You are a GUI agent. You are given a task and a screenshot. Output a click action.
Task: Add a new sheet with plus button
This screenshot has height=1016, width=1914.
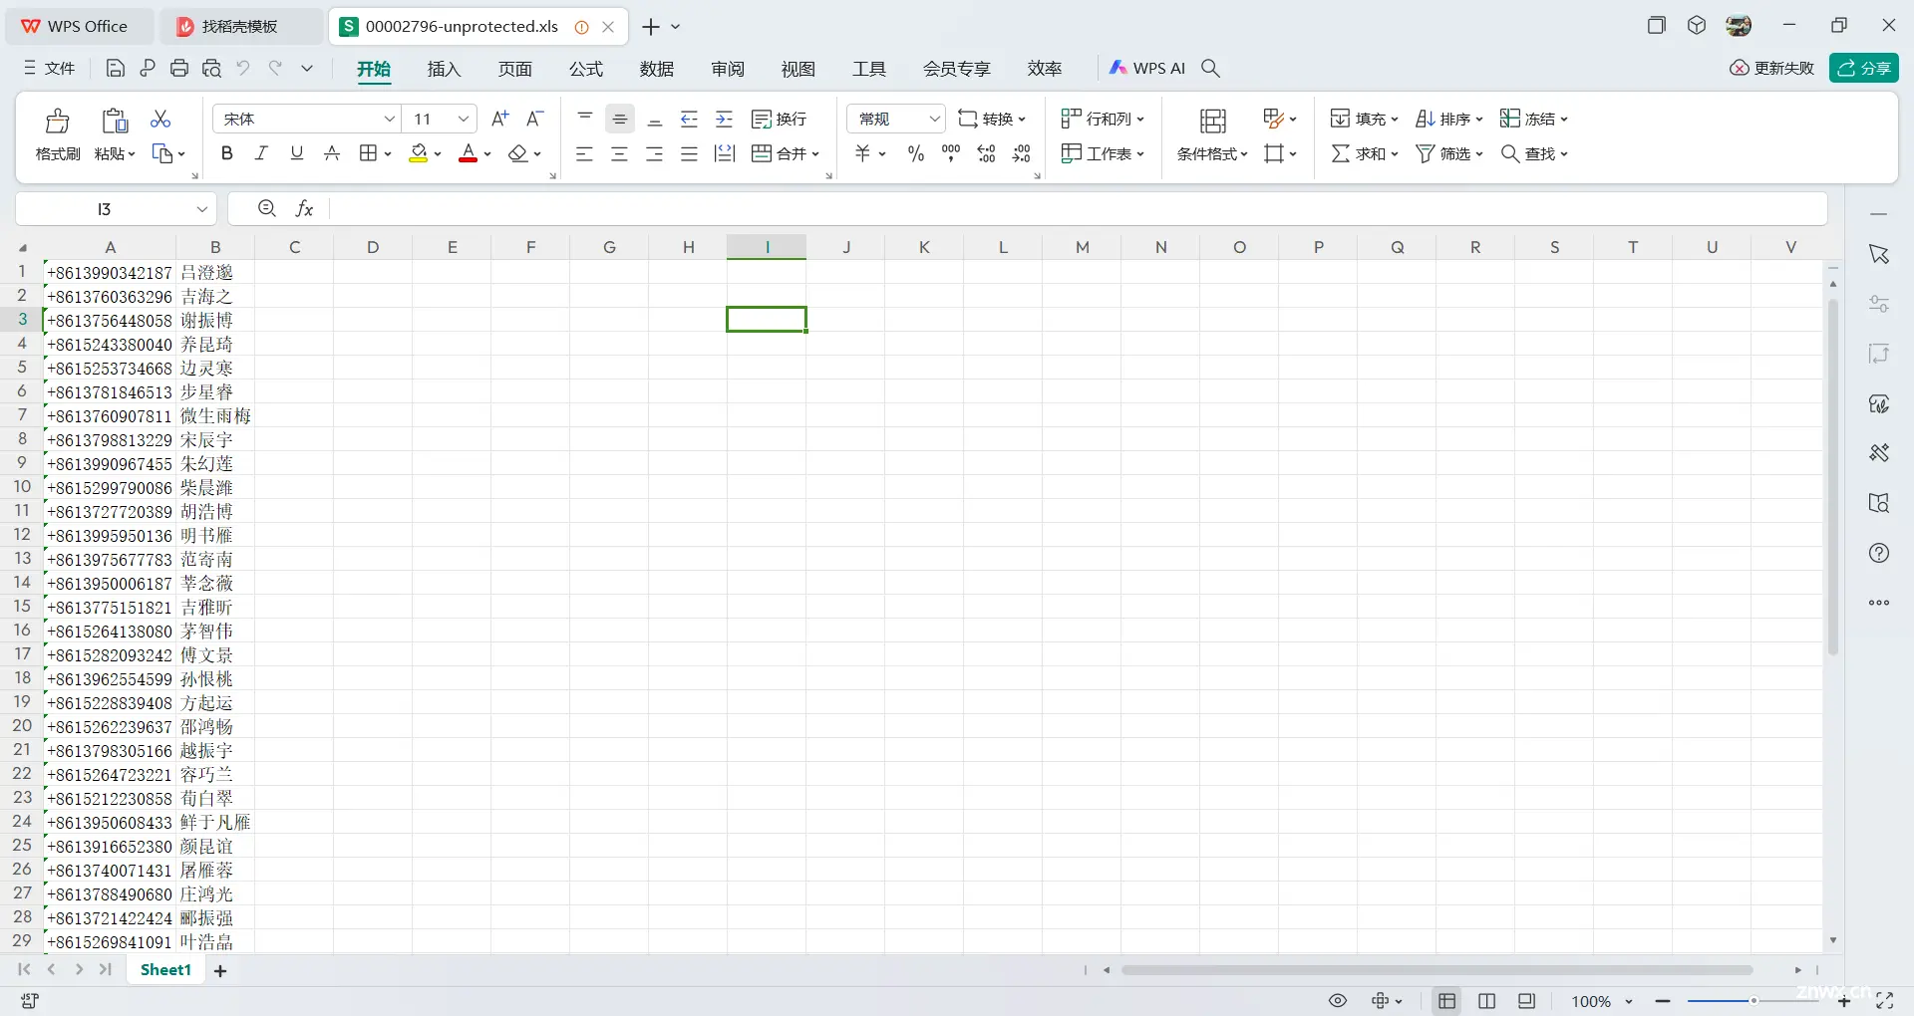[x=220, y=970]
